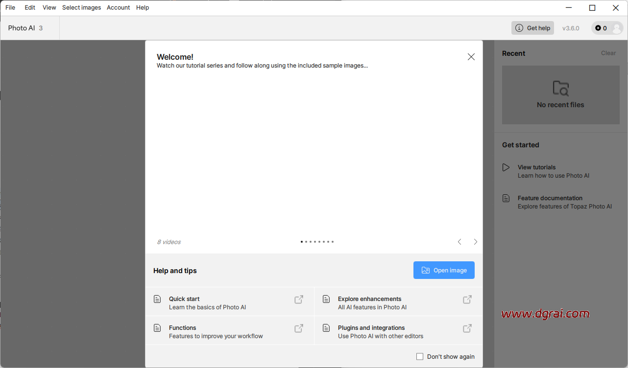The image size is (628, 368).
Task: Select the first tutorial carousel dot
Action: [302, 242]
